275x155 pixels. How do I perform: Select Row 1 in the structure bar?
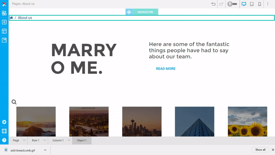[x=36, y=140]
